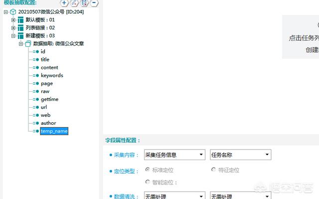Select the highlighted temp_name field
Viewport: 319px width, 199px height.
click(x=54, y=131)
